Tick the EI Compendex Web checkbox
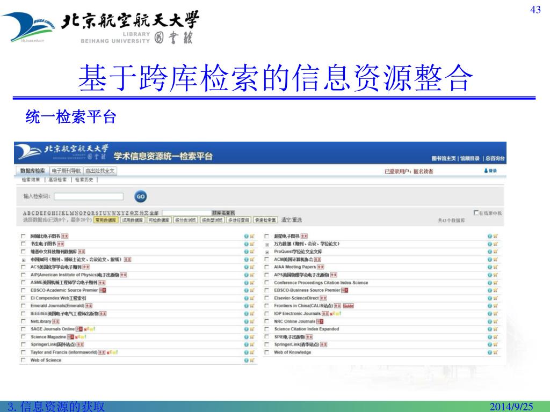550x412 pixels. coord(23,298)
